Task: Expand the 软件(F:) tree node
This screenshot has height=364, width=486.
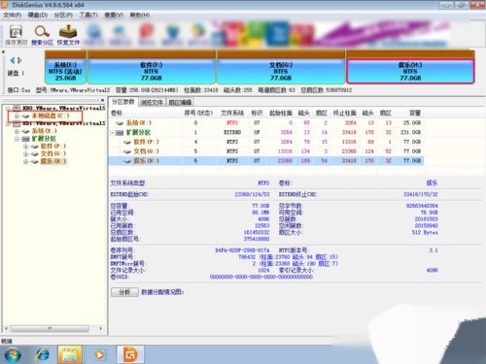Action: click(x=25, y=147)
